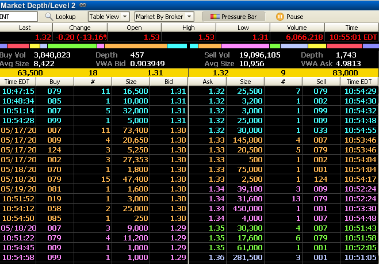Click the Volume column header
The image size is (379, 264).
tap(297, 28)
